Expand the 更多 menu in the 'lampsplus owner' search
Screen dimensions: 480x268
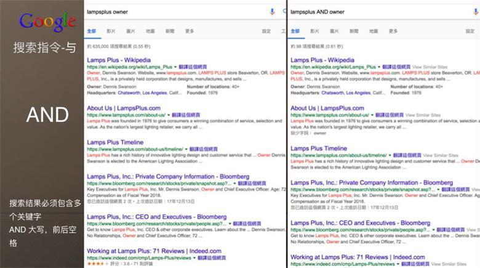point(190,31)
